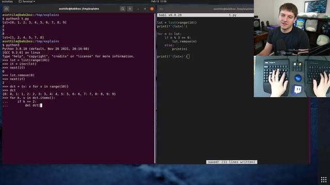The image size is (330, 185).
Task: Click the dict comprehension 'dct = {v: v ...' line
Action: coord(36,87)
